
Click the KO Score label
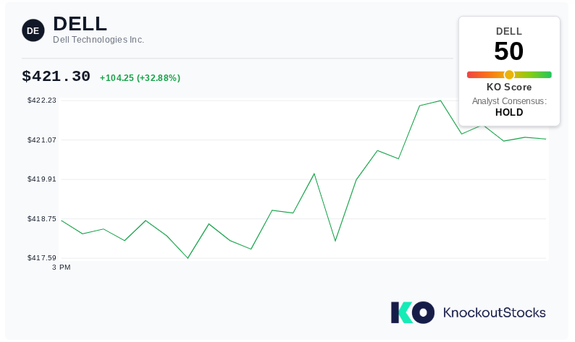[x=509, y=87]
